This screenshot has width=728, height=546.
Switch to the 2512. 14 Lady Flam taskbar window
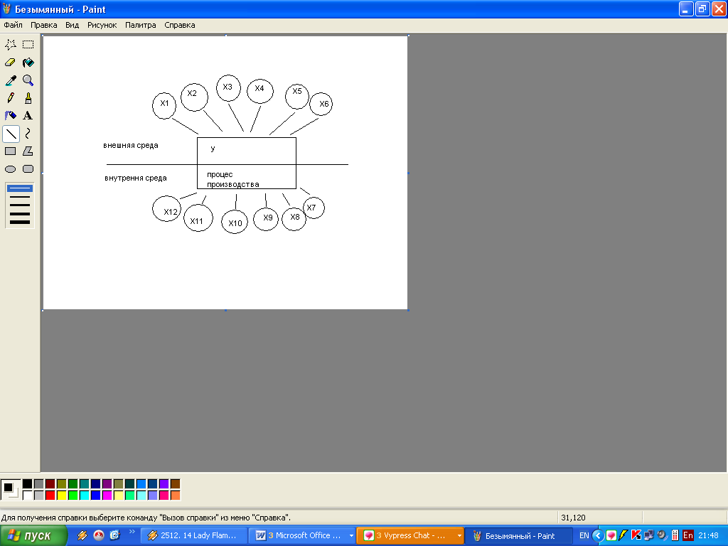click(x=193, y=536)
